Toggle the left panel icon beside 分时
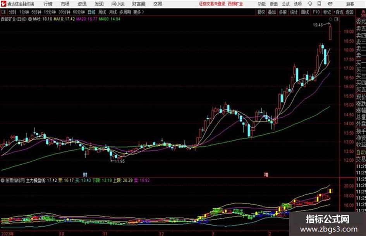 point(3,12)
